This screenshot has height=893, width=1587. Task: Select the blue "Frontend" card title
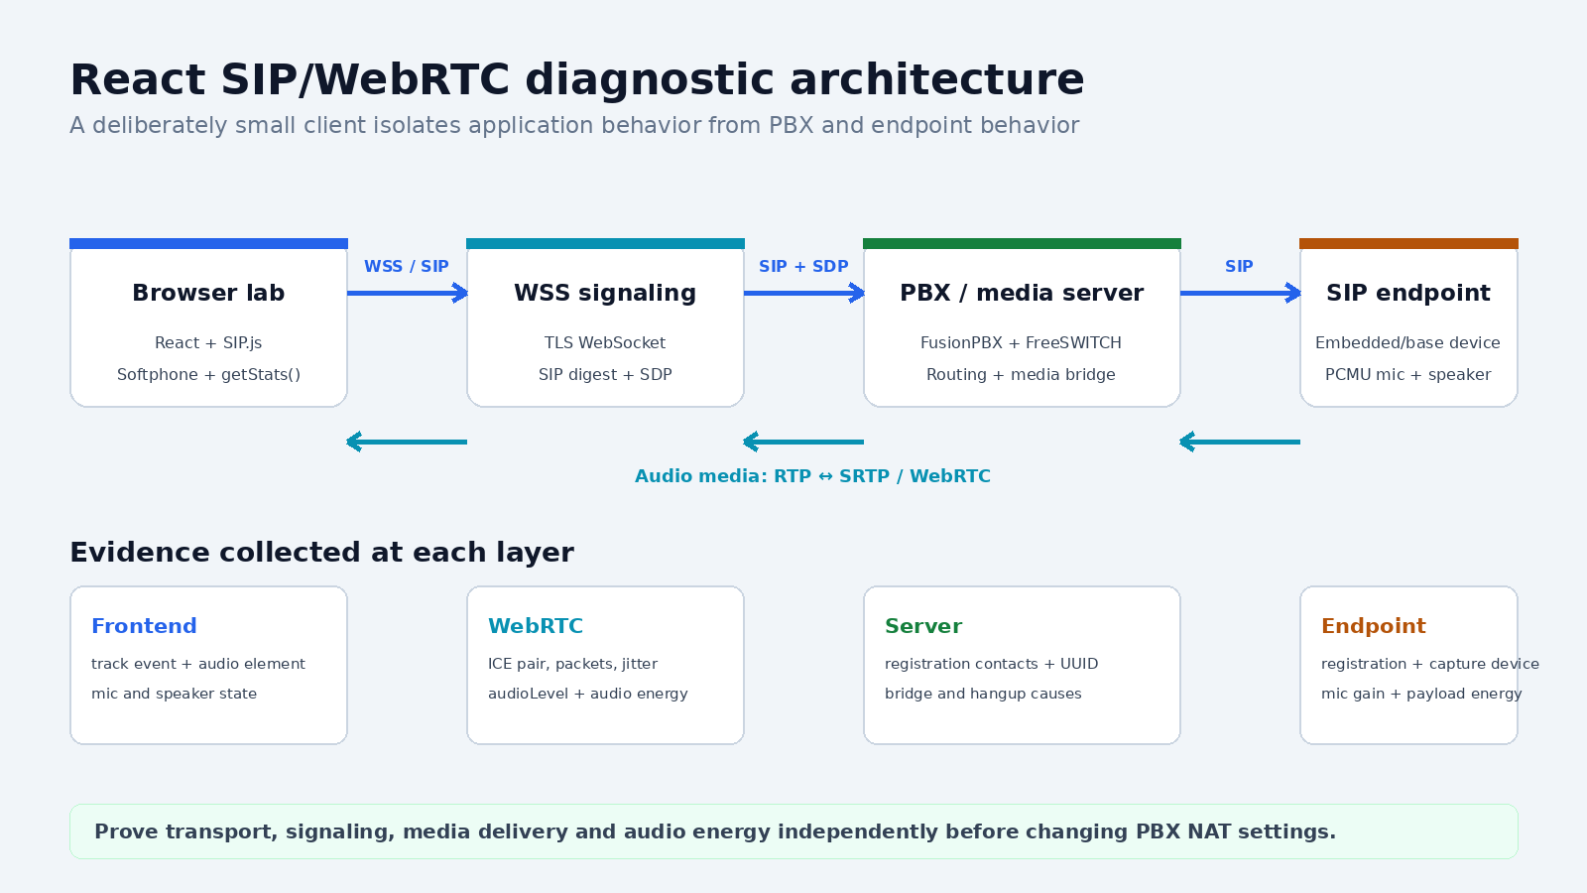tap(144, 625)
